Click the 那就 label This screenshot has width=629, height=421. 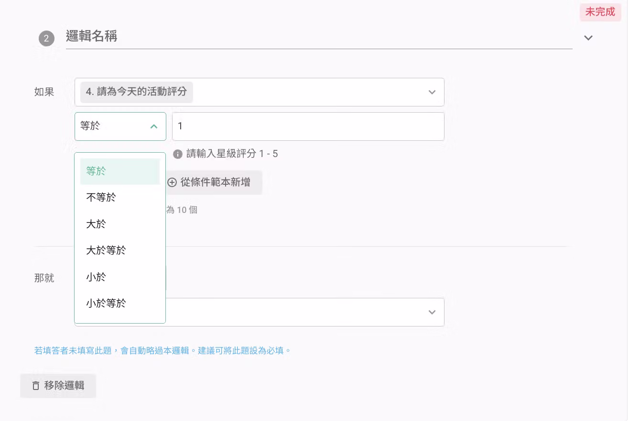(x=44, y=278)
